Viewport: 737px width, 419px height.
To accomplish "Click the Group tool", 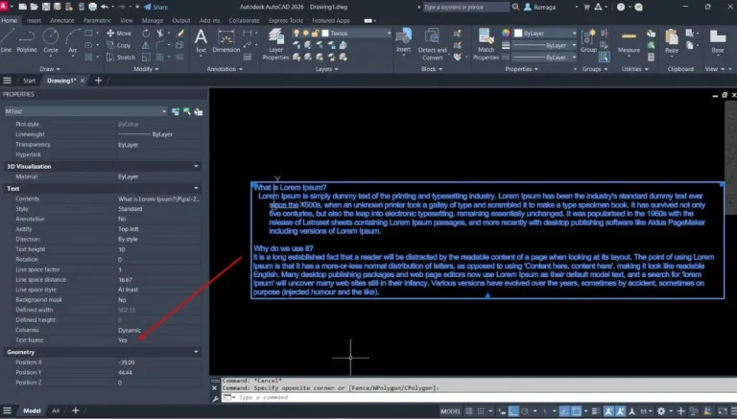I will point(588,40).
